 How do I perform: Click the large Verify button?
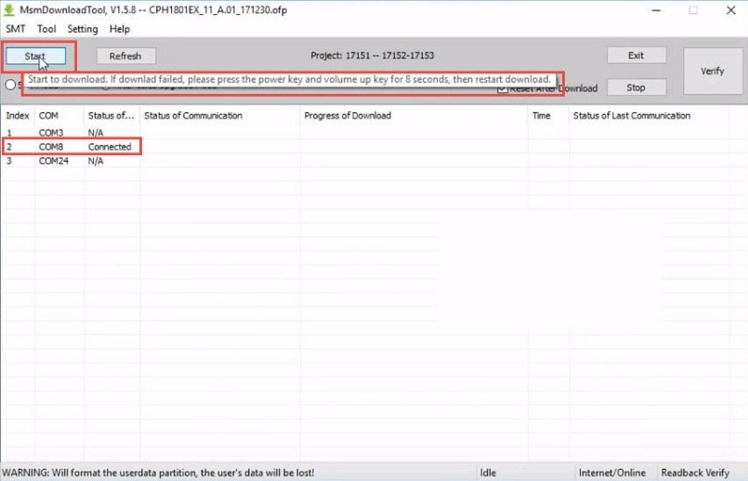pyautogui.click(x=712, y=71)
